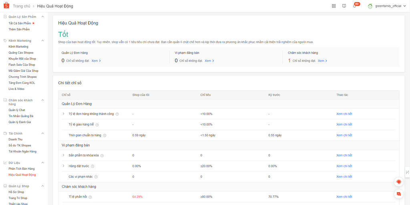The width and height of the screenshot is (410, 205).
Task: Click help icon next to Hàng đặt trước
Action: tap(92, 166)
